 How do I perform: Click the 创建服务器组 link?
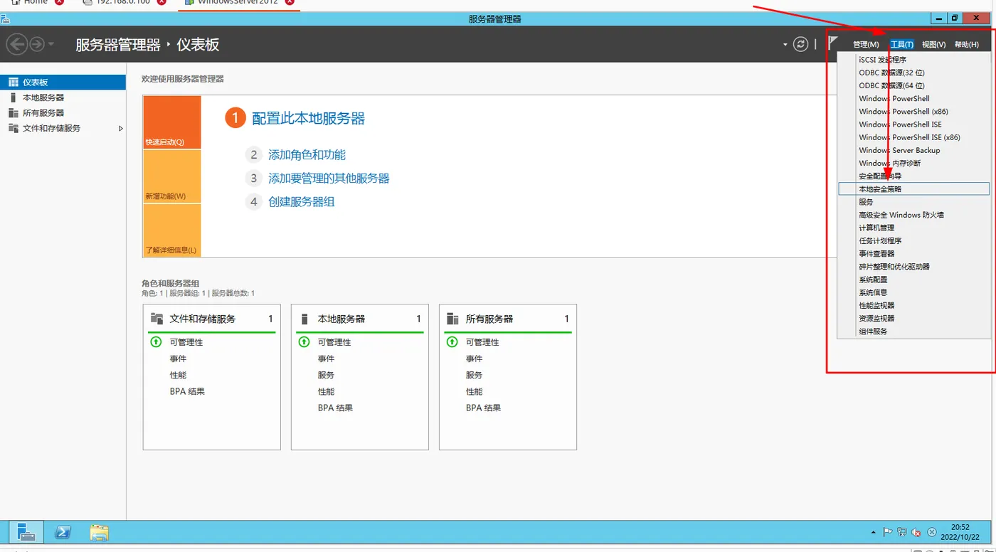(x=302, y=201)
